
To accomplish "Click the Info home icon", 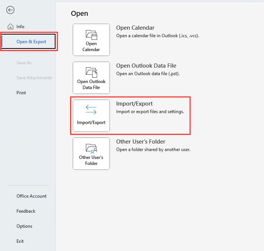I will coord(10,26).
